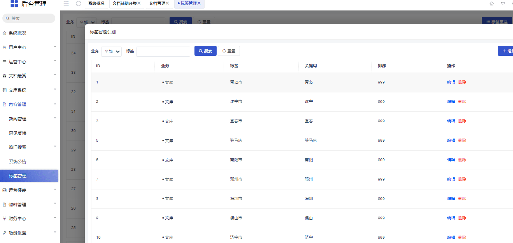Open the 业务 全部 dropdown in dialog

pyautogui.click(x=111, y=51)
